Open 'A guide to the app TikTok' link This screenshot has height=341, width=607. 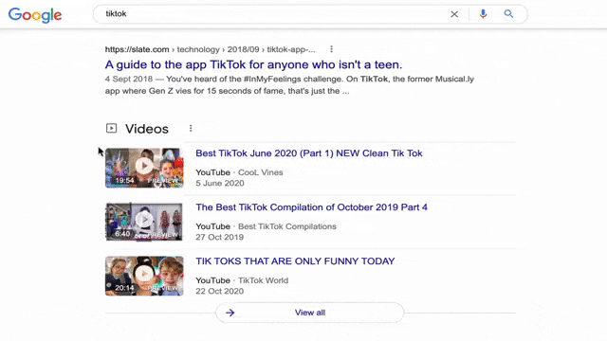click(x=253, y=64)
